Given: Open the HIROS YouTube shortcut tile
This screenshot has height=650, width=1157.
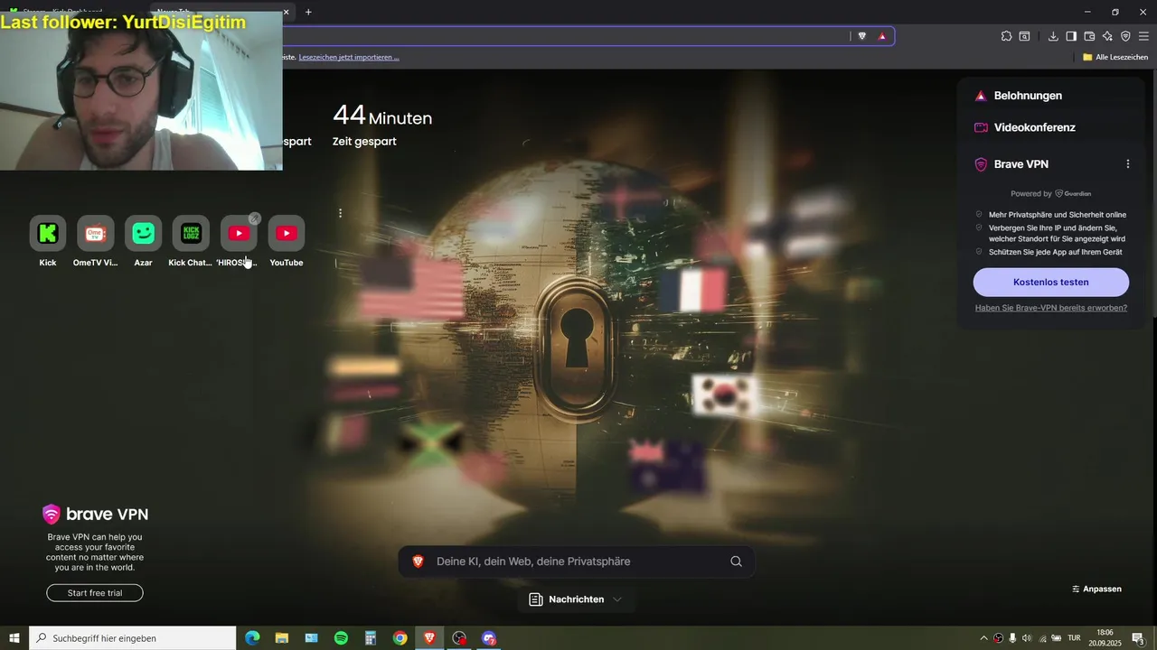Looking at the screenshot, I should click(238, 241).
